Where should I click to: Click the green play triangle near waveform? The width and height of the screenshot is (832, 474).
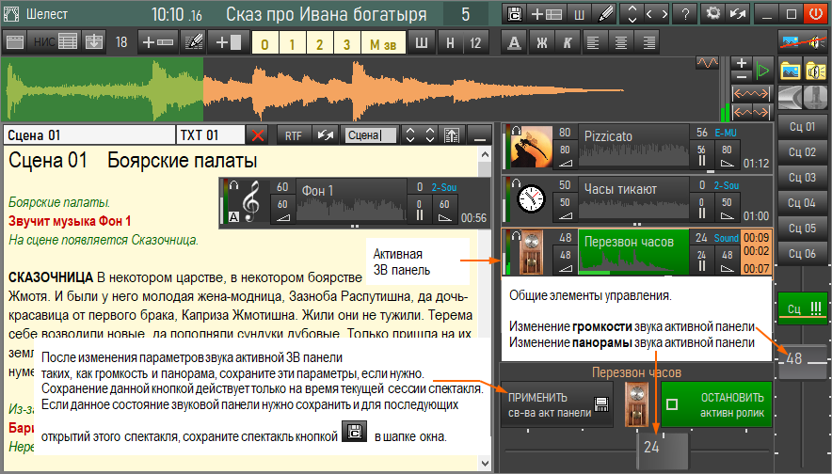[x=763, y=71]
